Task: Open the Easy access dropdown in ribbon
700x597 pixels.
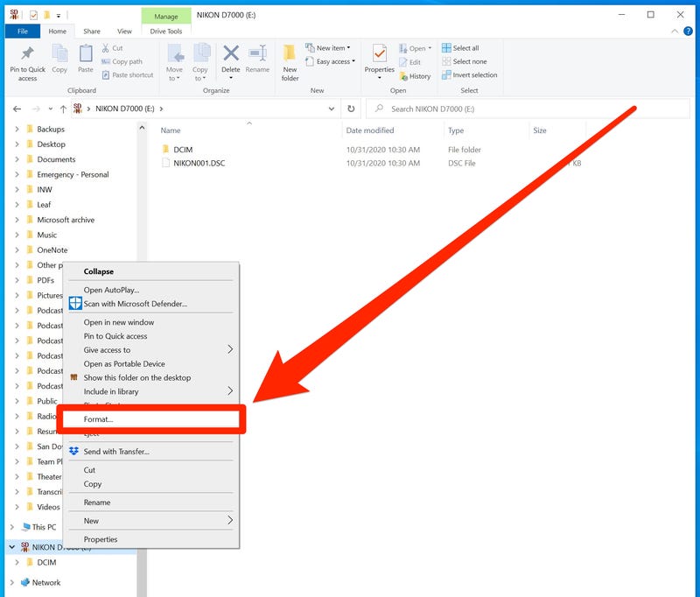Action: click(x=331, y=61)
